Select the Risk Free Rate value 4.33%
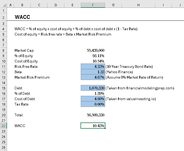The image size is (184, 151). click(93, 67)
